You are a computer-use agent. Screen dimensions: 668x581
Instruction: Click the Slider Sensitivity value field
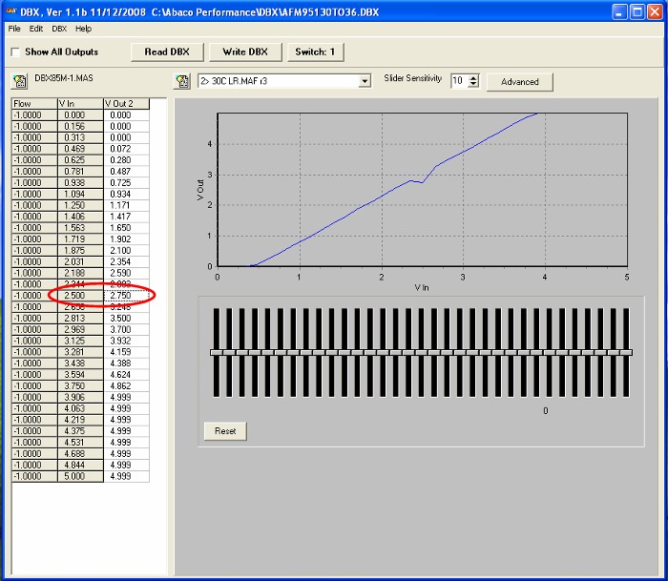pyautogui.click(x=458, y=81)
